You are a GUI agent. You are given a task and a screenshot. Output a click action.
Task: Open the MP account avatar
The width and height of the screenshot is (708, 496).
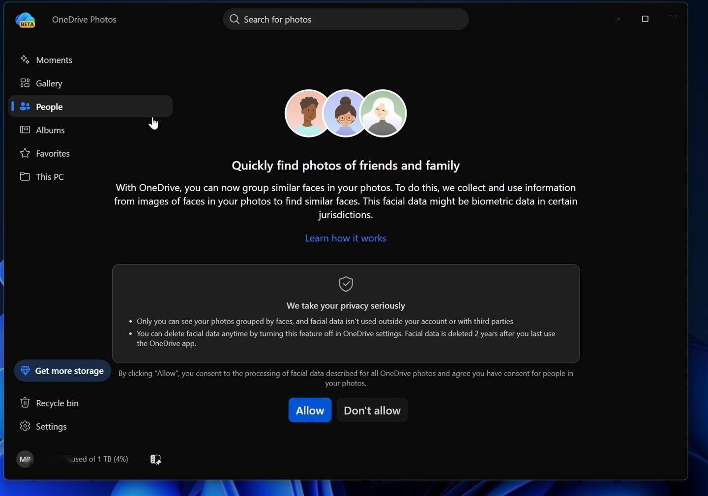coord(25,459)
